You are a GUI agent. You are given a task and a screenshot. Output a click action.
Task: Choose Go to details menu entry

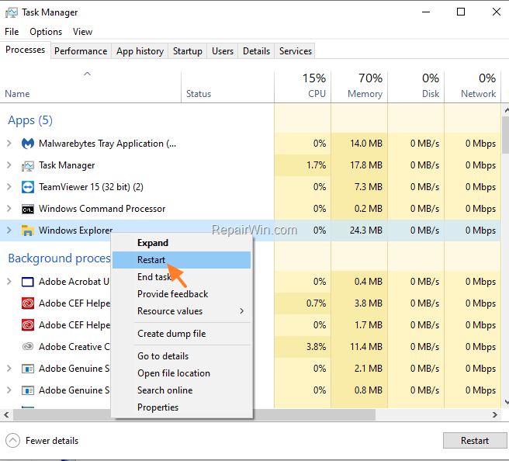click(182, 356)
